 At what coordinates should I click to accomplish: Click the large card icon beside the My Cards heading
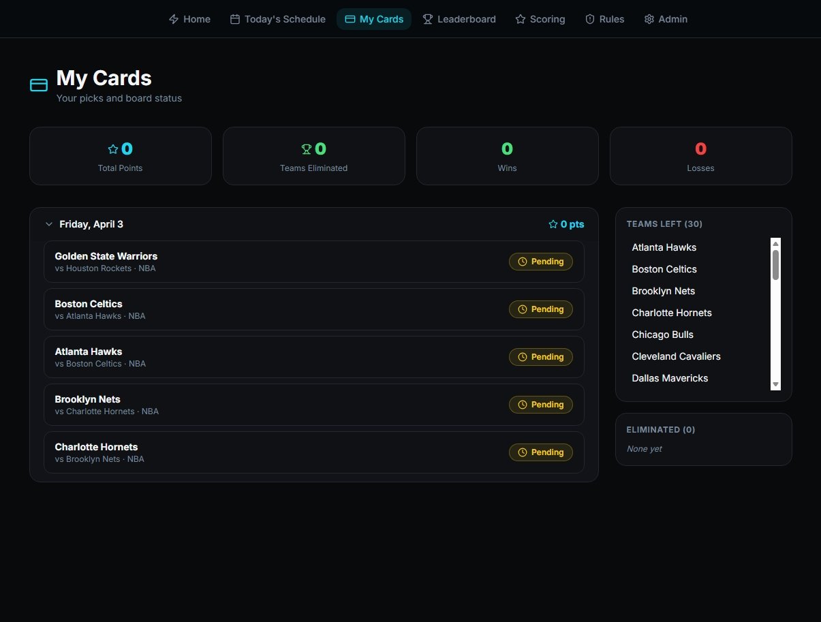[x=39, y=85]
